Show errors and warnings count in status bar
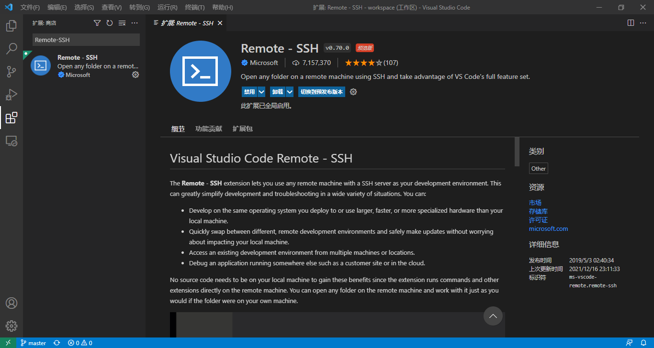Image resolution: width=654 pixels, height=348 pixels. 80,343
